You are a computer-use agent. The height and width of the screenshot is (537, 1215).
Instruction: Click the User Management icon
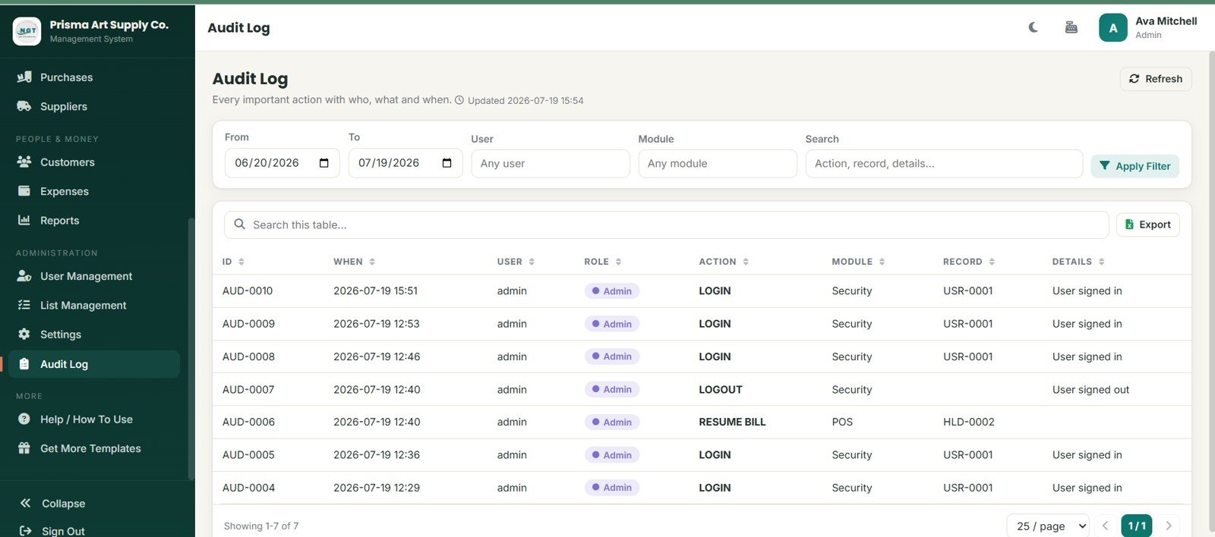pyautogui.click(x=24, y=275)
